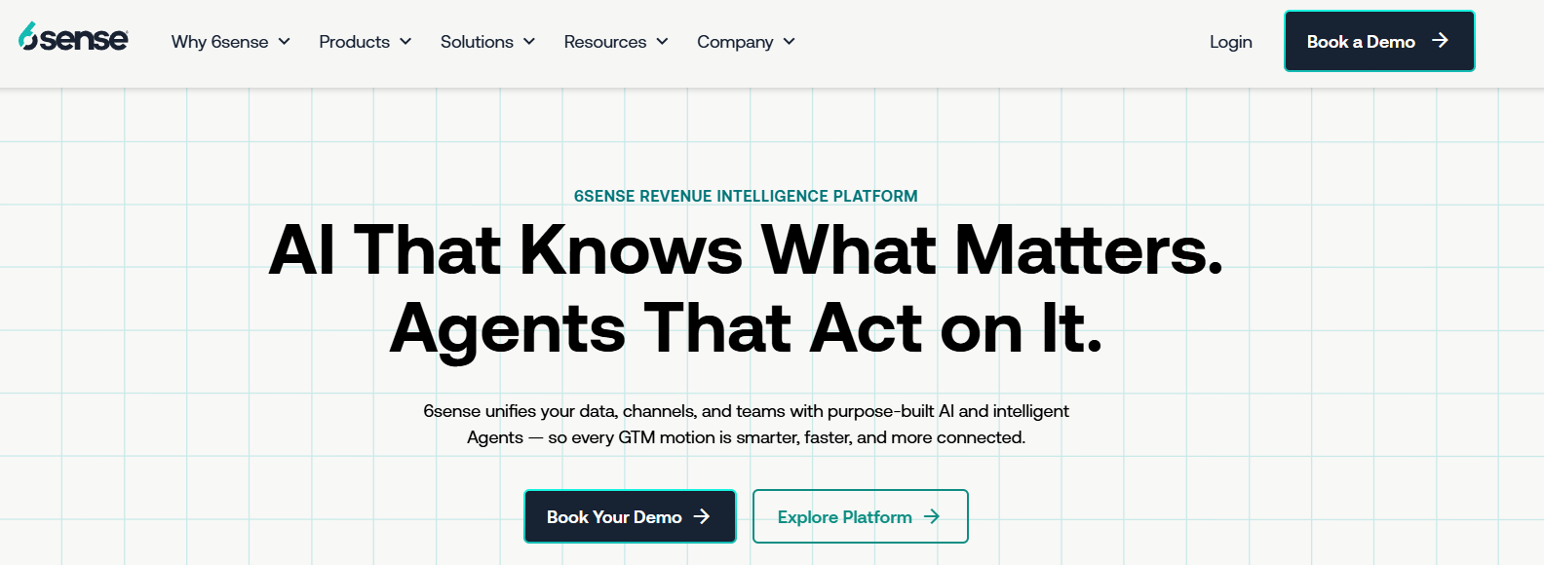Expand the chevron beside Products
Image resolution: width=1544 pixels, height=565 pixels.
pos(405,42)
